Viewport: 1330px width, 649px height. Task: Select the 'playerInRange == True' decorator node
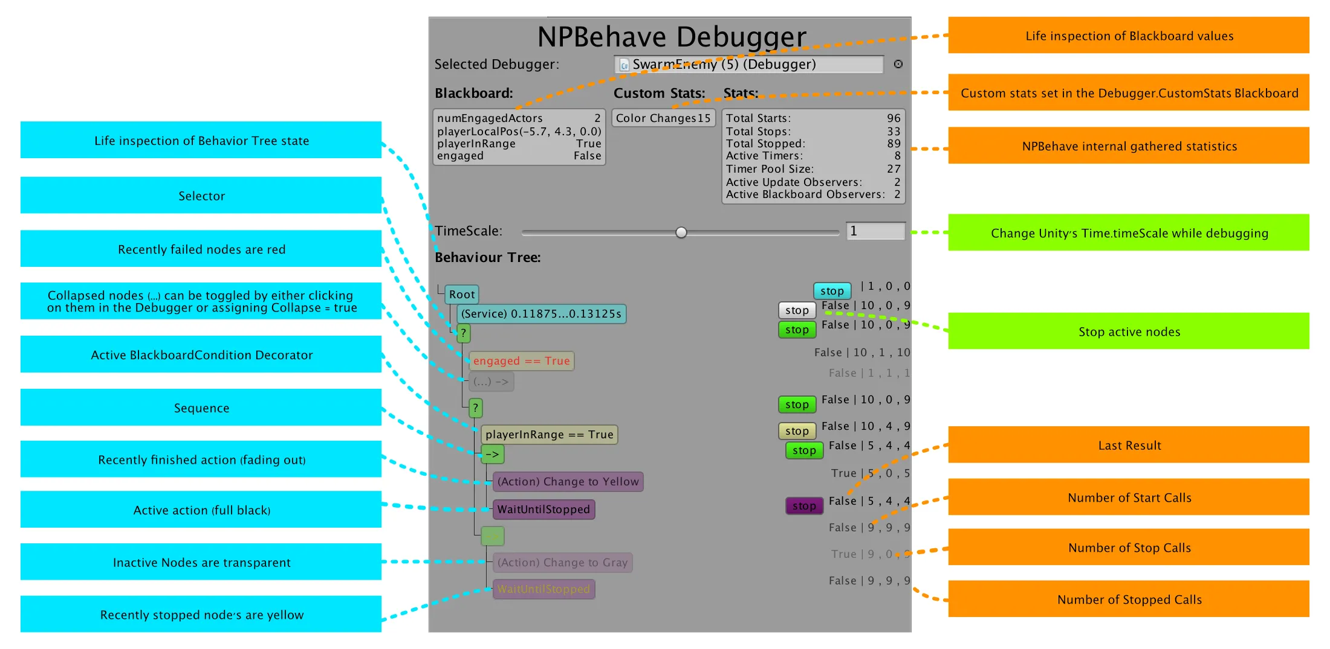(550, 435)
